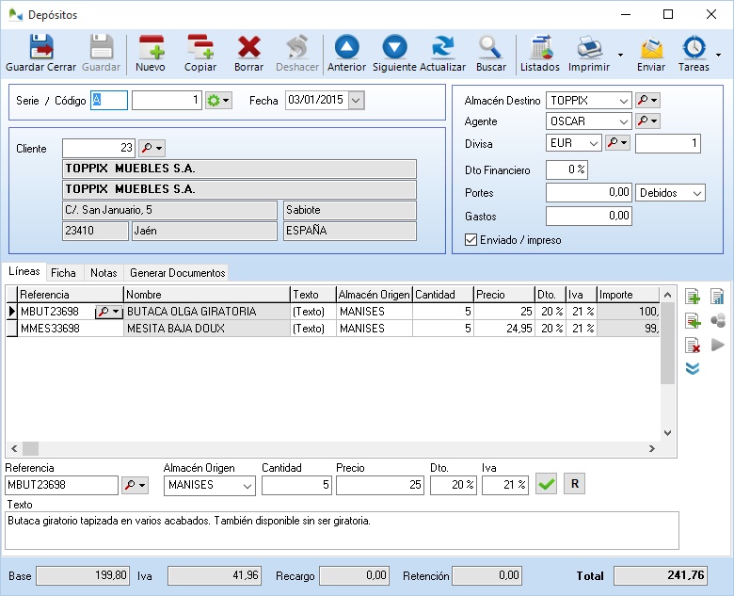Image resolution: width=734 pixels, height=596 pixels.
Task: Go to the Siguiente record
Action: [394, 53]
